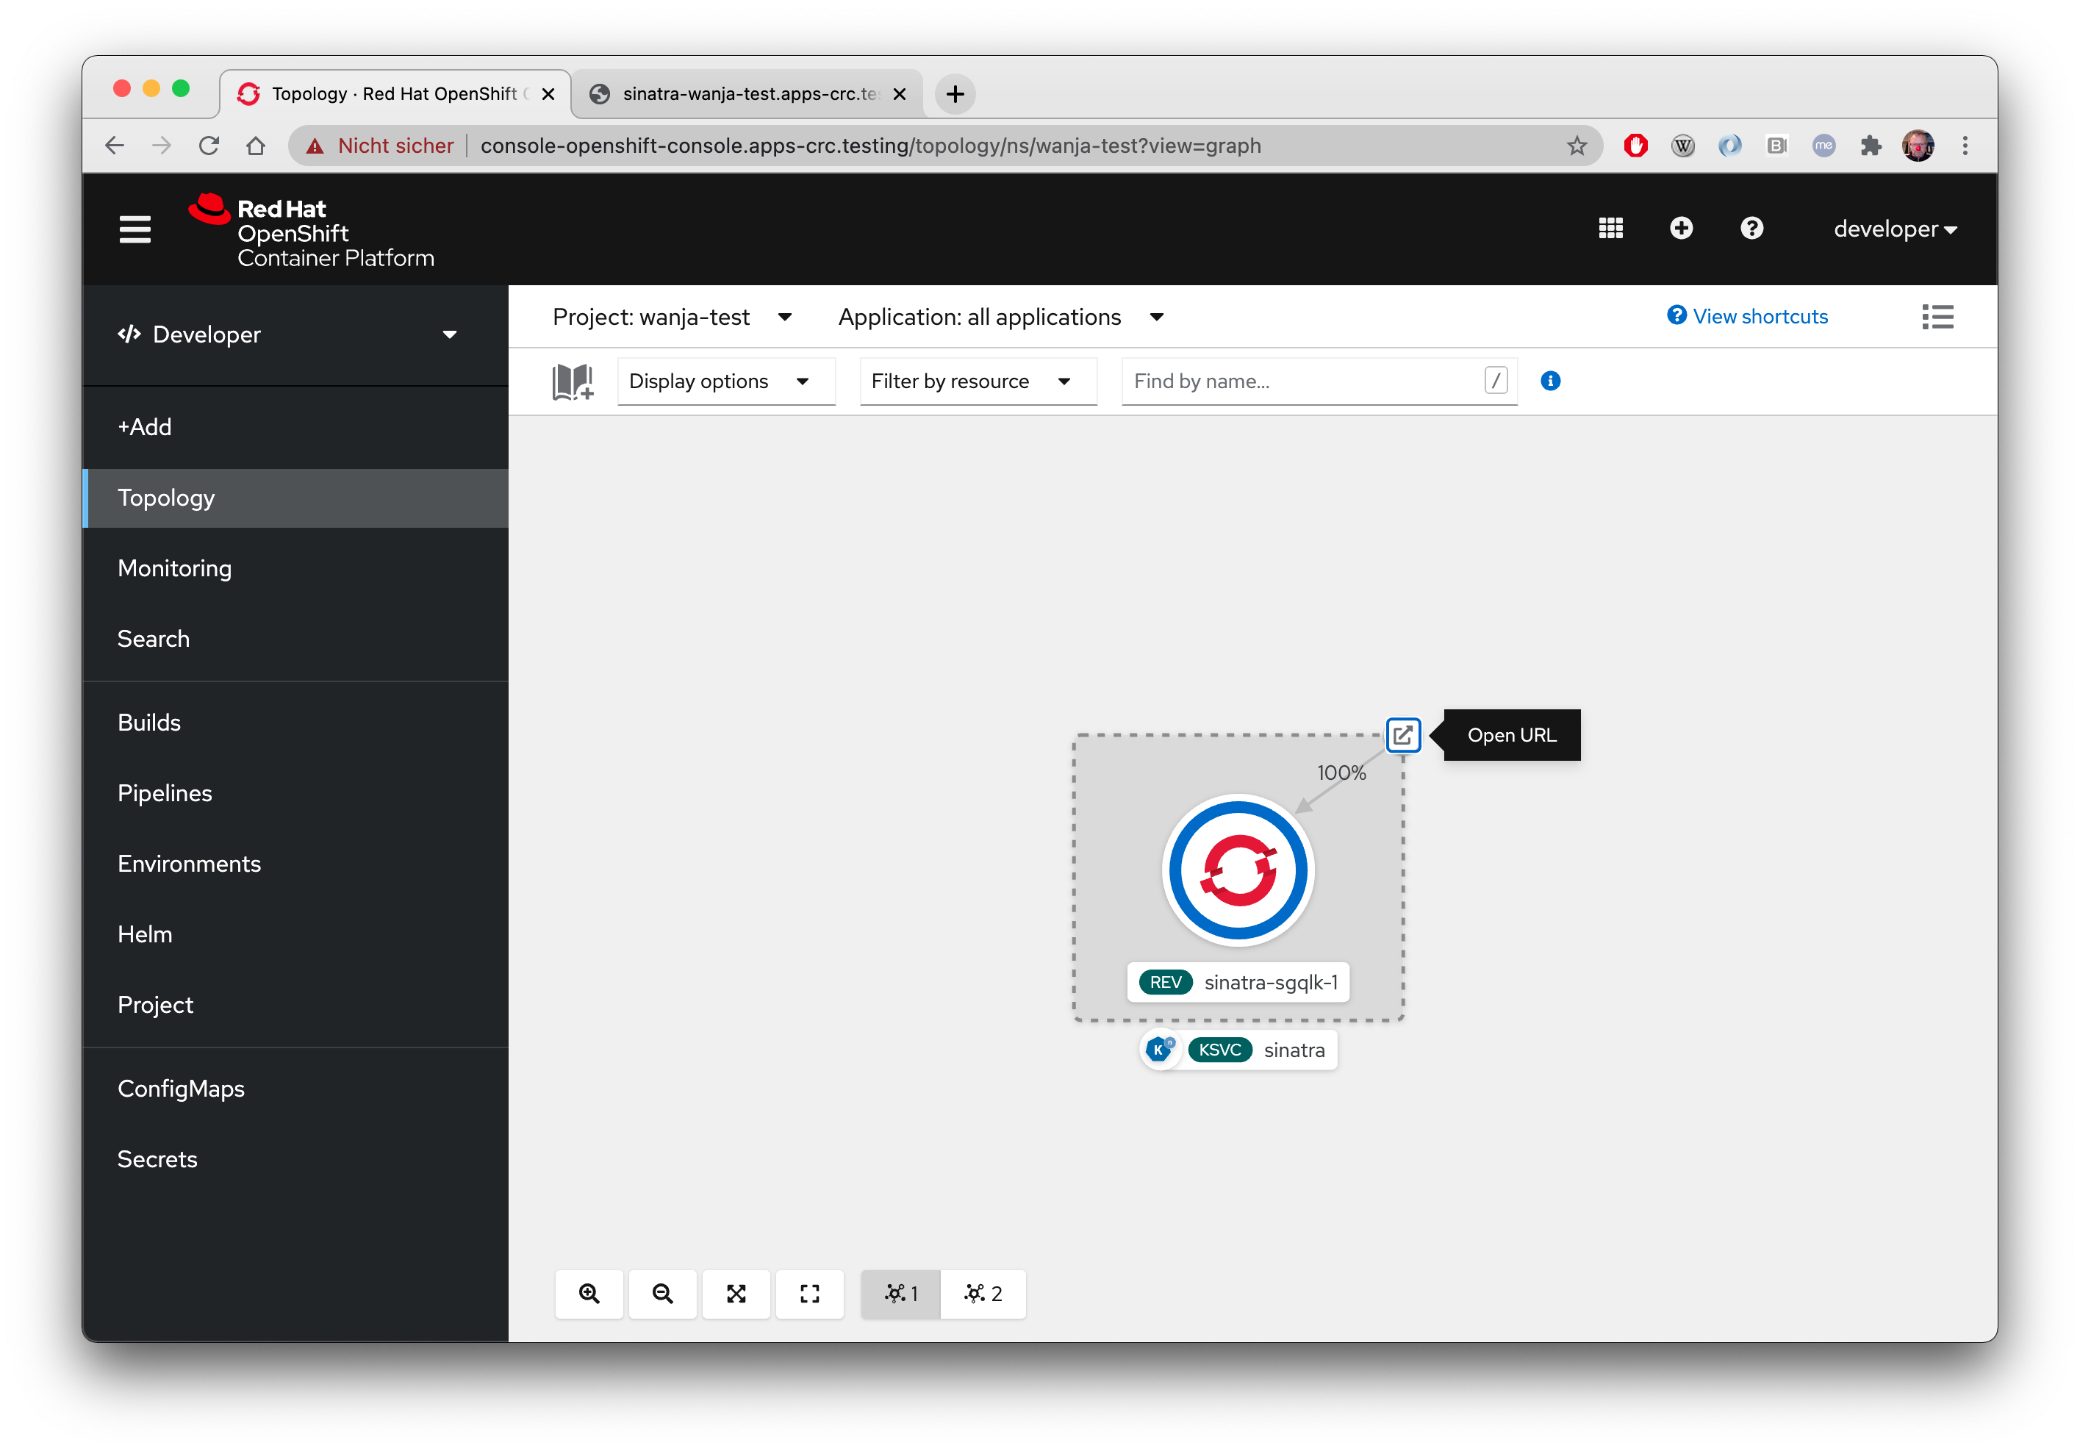Open the Filter by resource dropdown
This screenshot has width=2080, height=1451.
point(977,381)
